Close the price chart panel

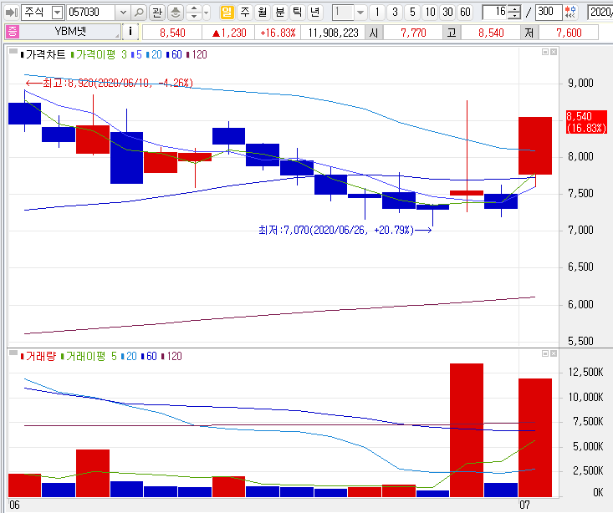click(554, 52)
